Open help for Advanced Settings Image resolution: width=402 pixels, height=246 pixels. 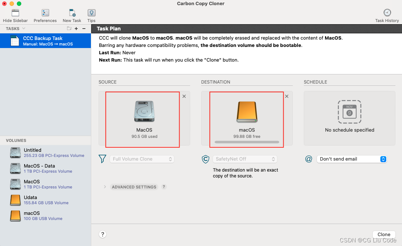tap(164, 187)
